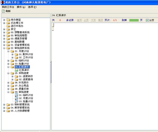Open the 操作(A) menu

(x=21, y=7)
